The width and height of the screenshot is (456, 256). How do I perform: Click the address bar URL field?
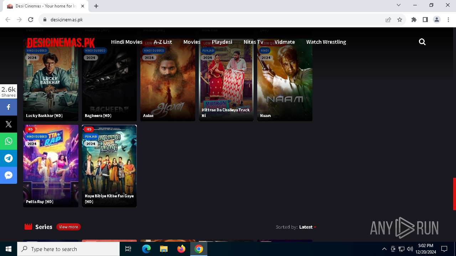pos(214,20)
